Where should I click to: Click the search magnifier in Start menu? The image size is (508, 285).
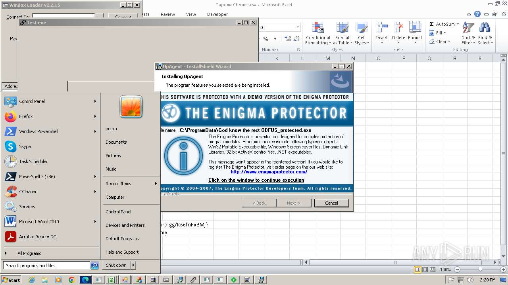pyautogui.click(x=94, y=266)
